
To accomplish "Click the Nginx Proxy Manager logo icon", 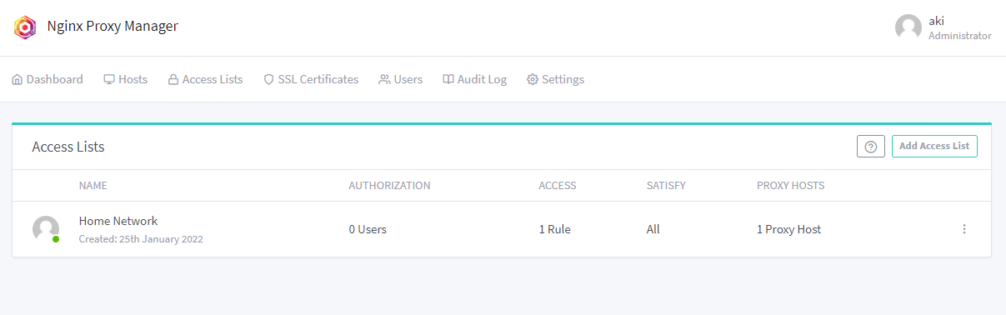I will click(26, 27).
